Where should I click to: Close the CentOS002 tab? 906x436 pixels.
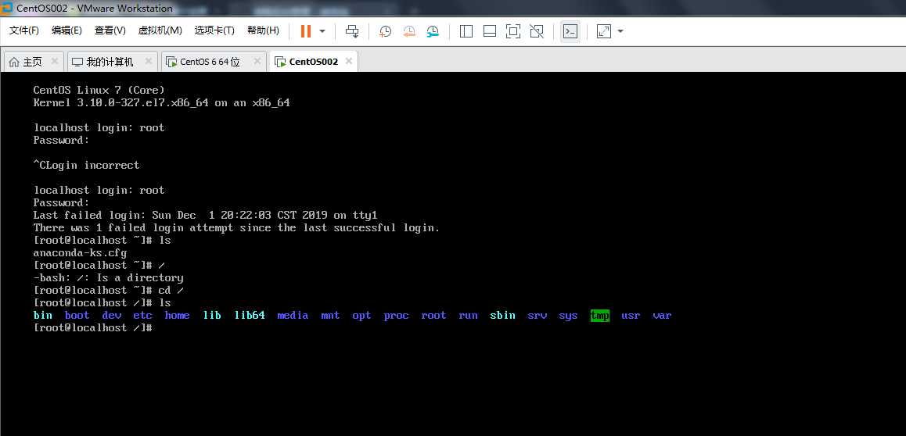pos(349,61)
